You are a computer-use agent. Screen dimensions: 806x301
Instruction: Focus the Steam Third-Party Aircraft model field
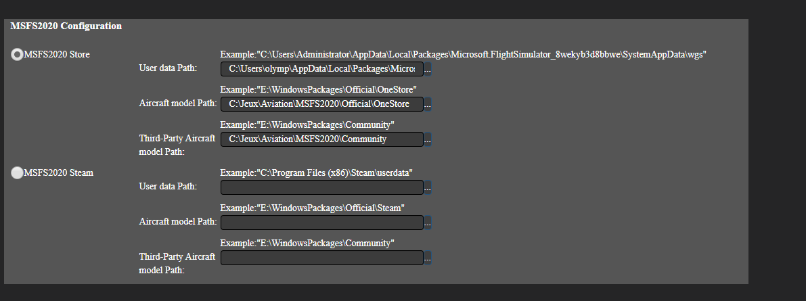(321, 258)
